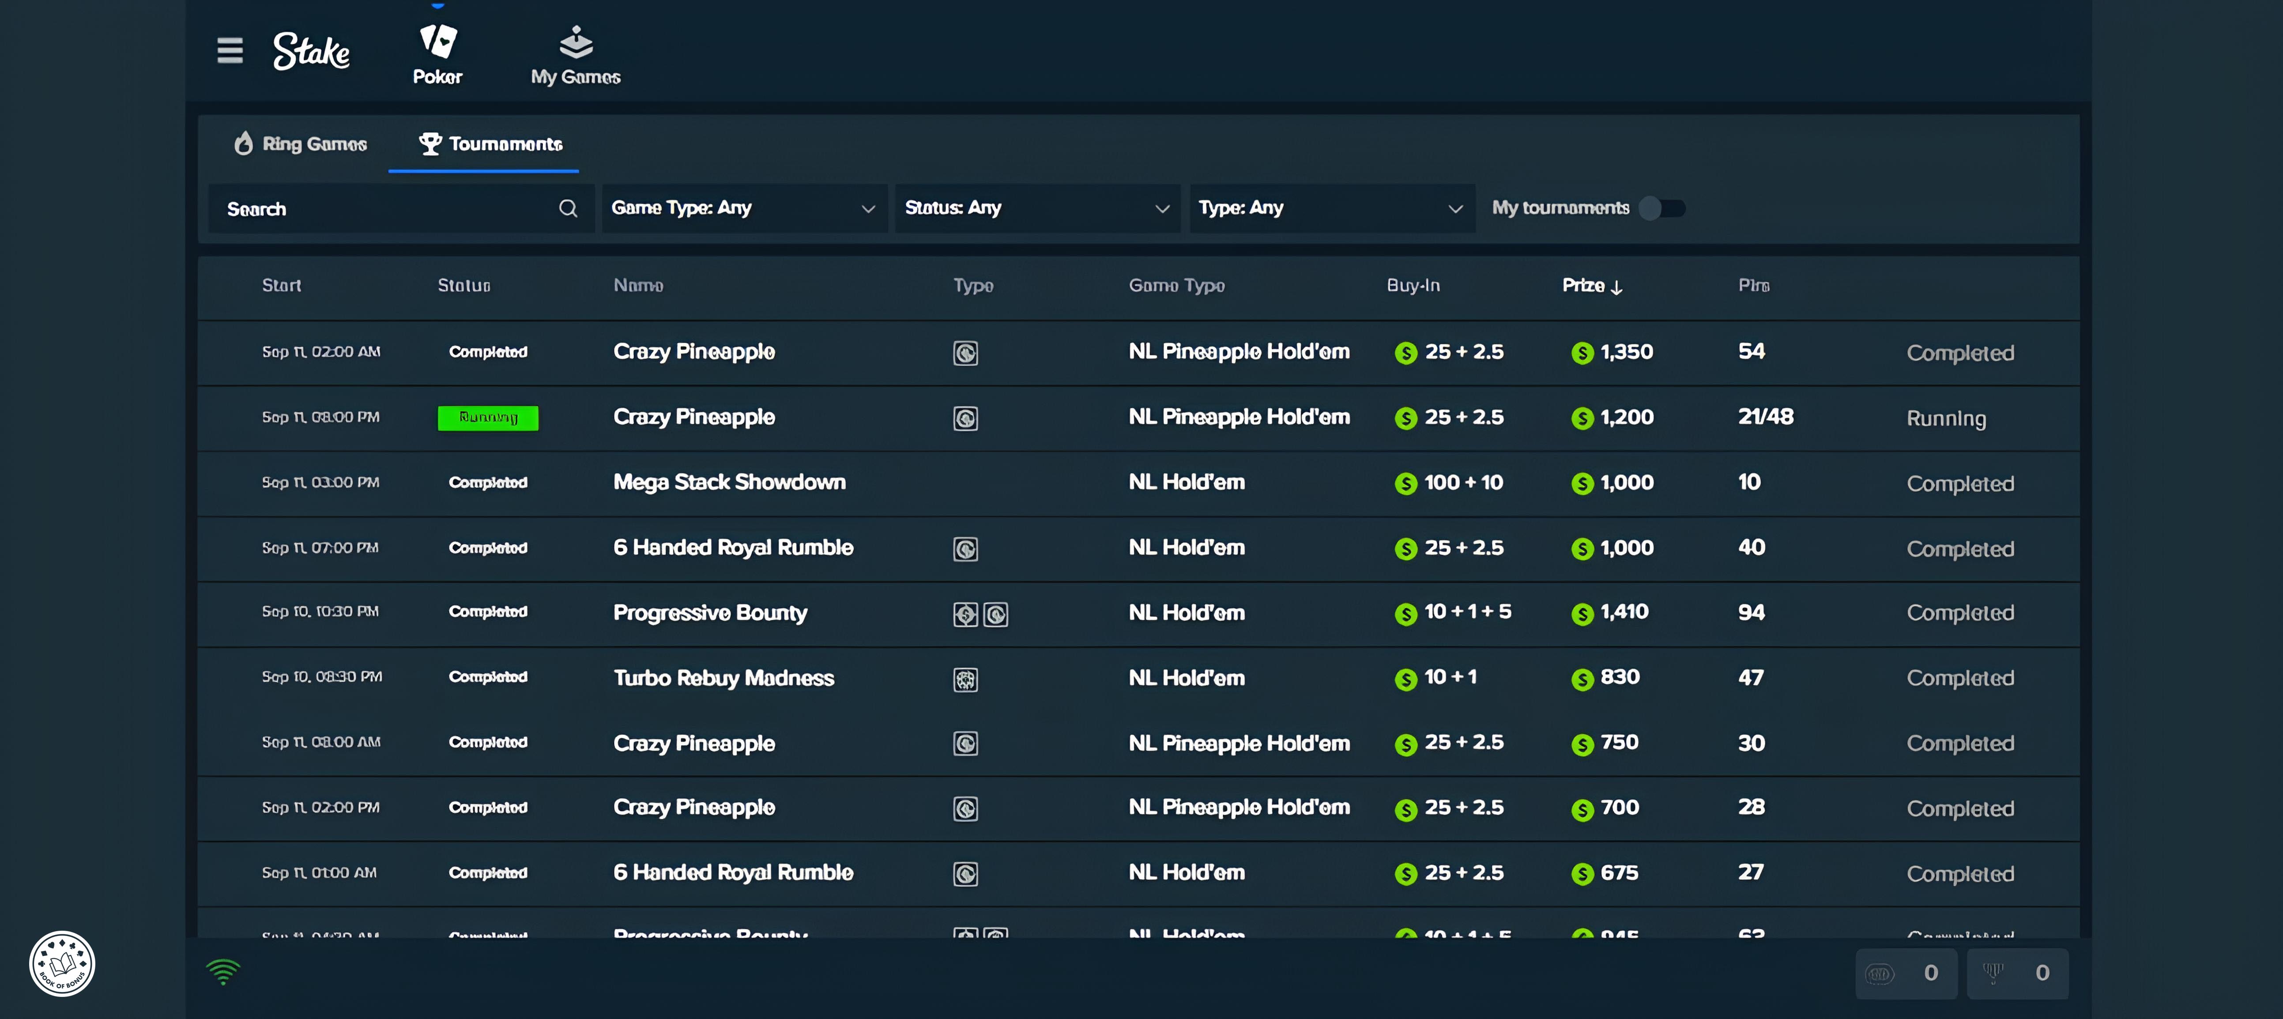The image size is (2283, 1019).
Task: Open the hamburger menu
Action: [230, 50]
